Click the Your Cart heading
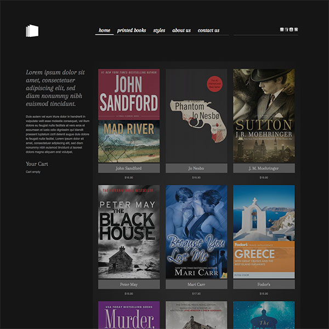The image size is (329, 329). [37, 164]
